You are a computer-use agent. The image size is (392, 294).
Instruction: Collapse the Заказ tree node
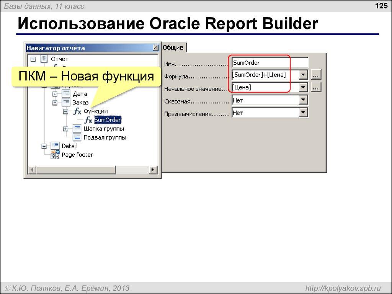[x=55, y=102]
